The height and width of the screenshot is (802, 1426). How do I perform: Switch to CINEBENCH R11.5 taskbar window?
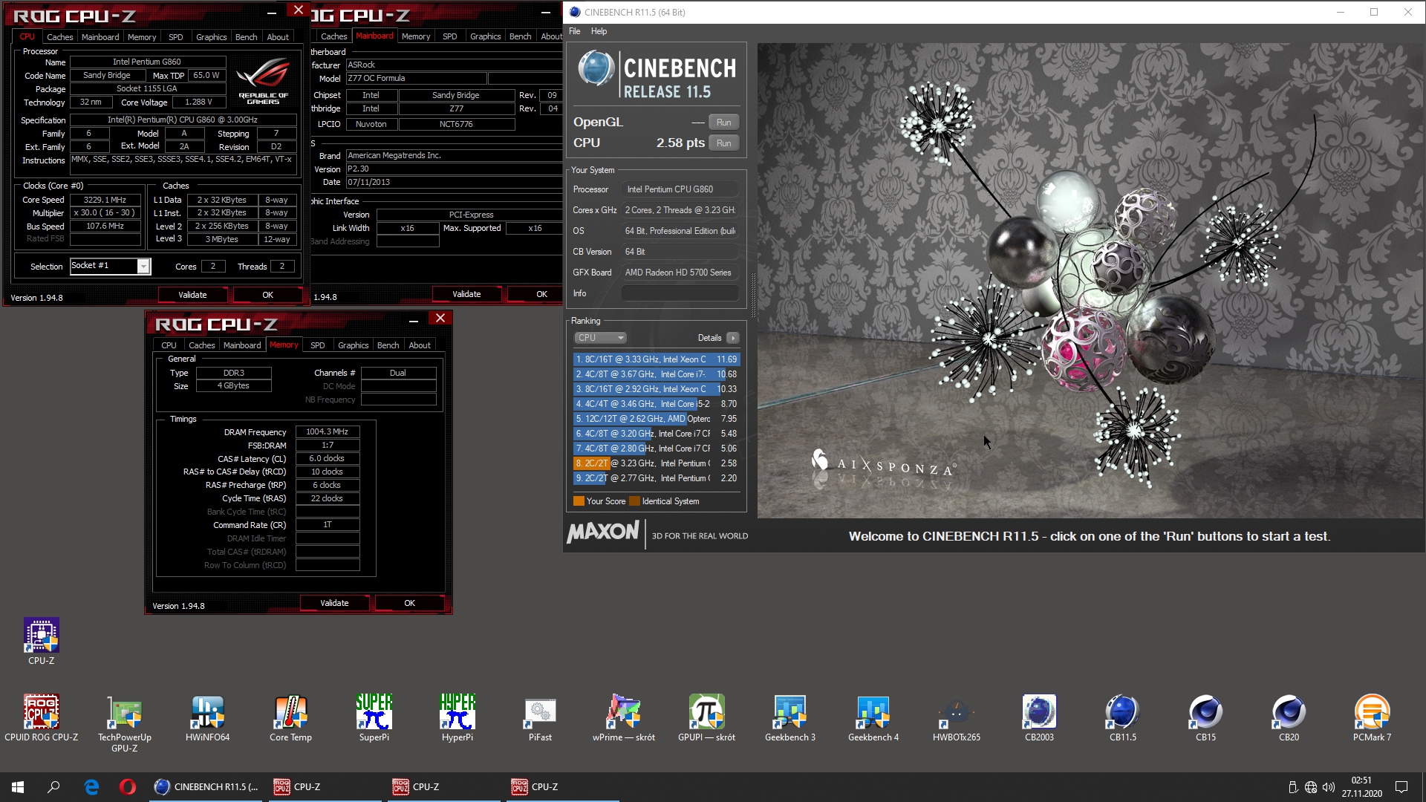pyautogui.click(x=206, y=787)
